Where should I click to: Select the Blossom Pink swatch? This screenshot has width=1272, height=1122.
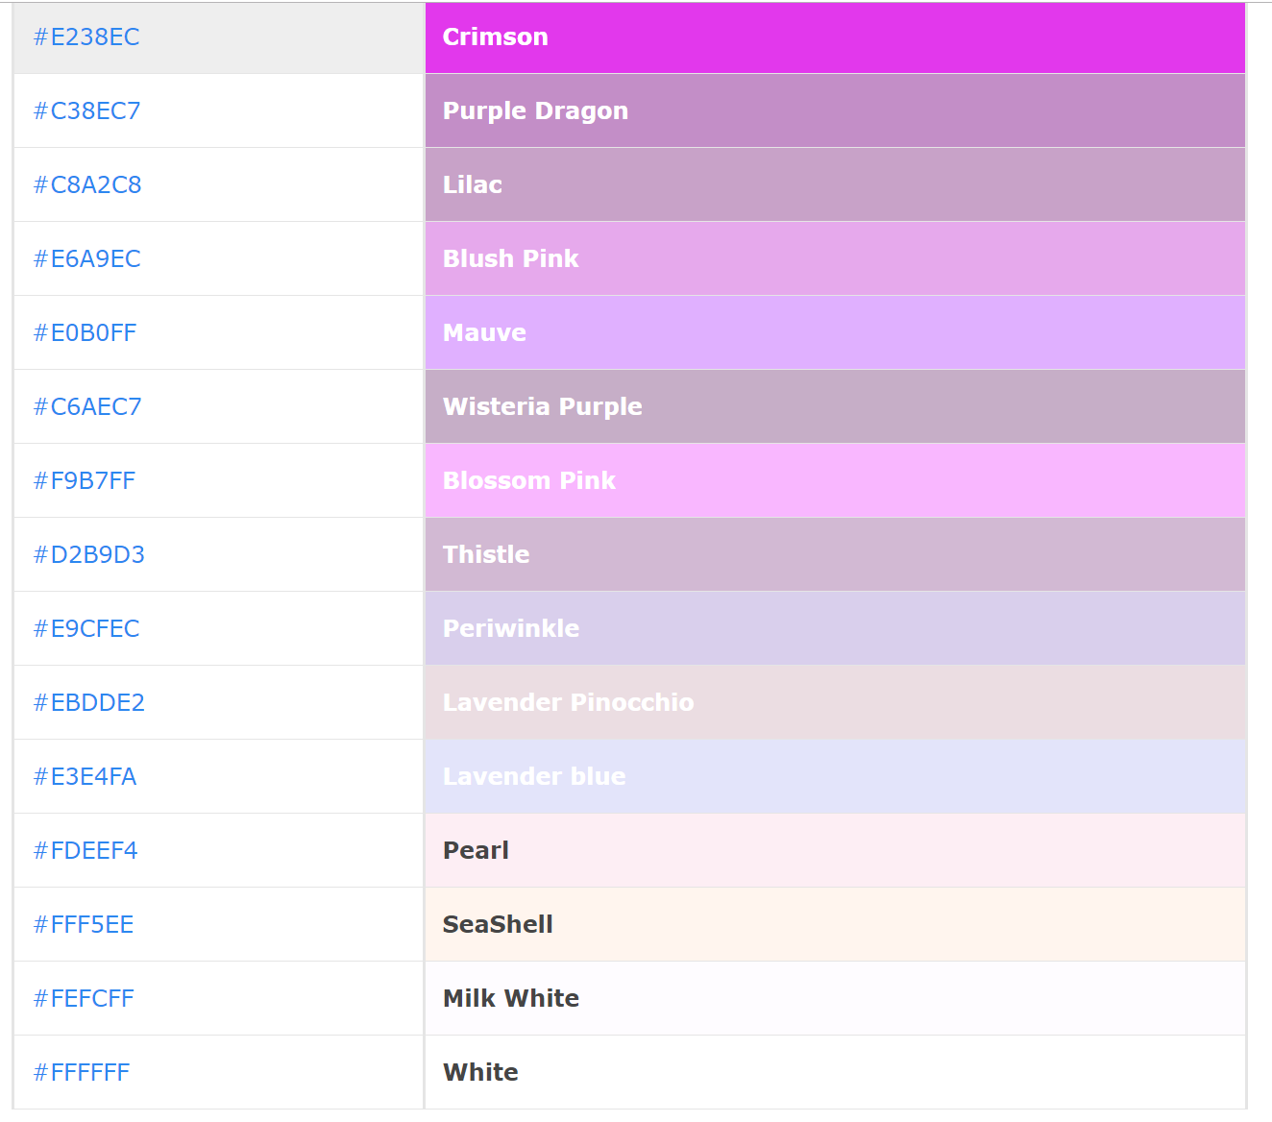[834, 481]
